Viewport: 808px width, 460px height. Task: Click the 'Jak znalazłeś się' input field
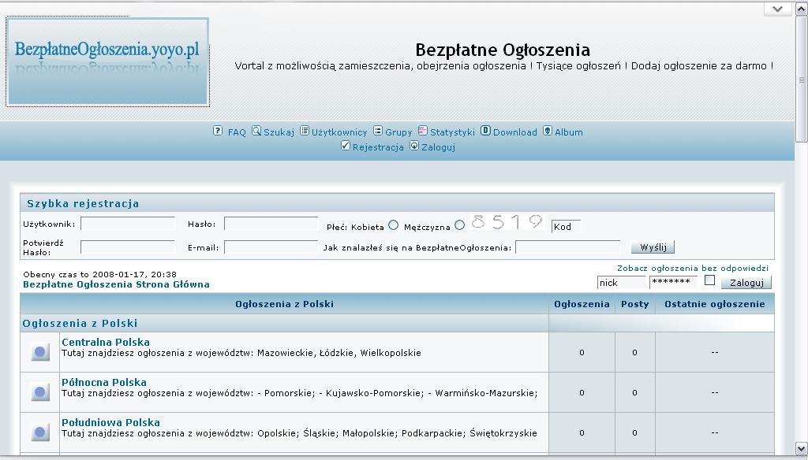[568, 247]
